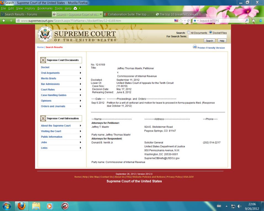
Task: Select the Docket Files radio button
Action: [x=210, y=33]
